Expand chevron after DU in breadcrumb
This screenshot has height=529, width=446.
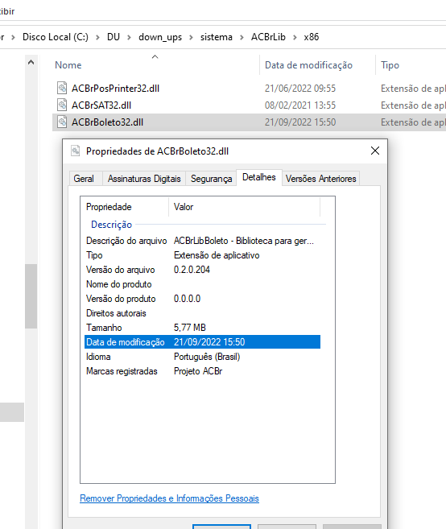[x=129, y=37]
